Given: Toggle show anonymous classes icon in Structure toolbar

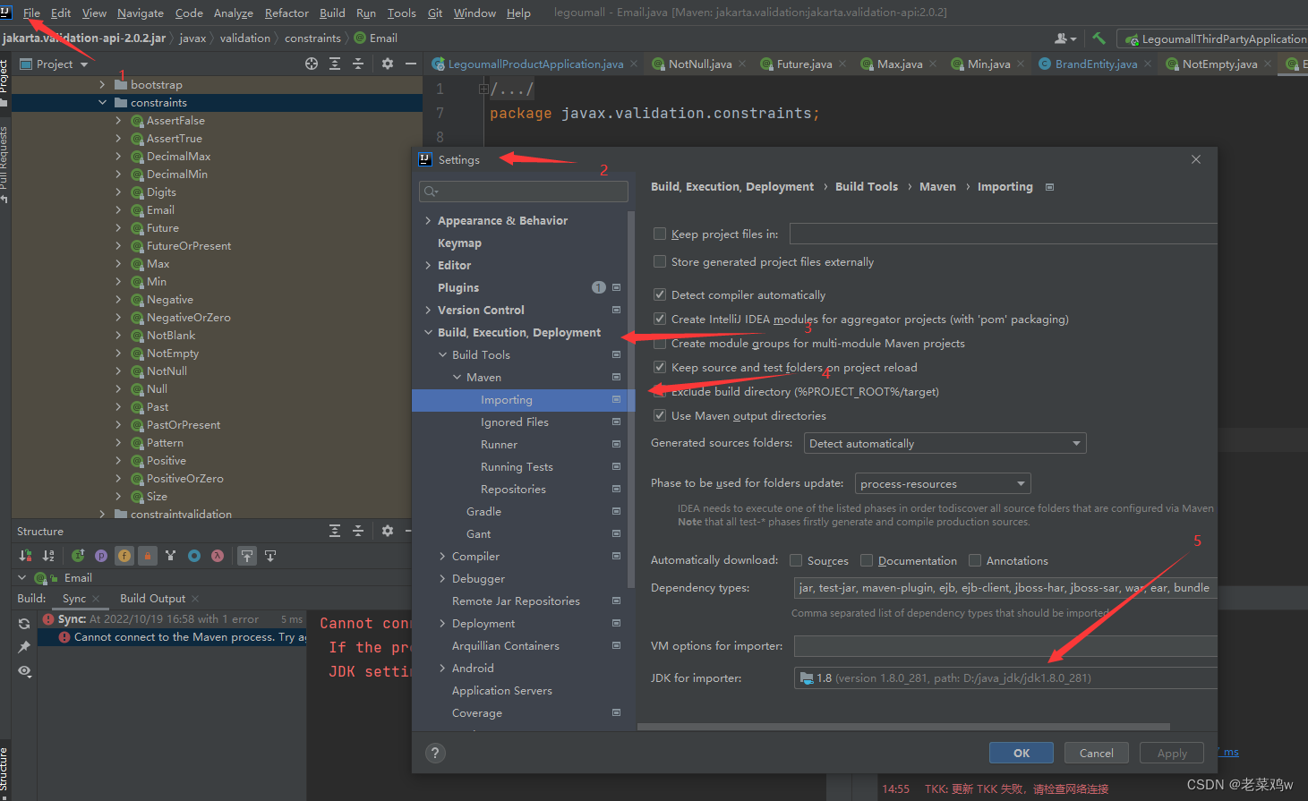Looking at the screenshot, I should click(194, 556).
